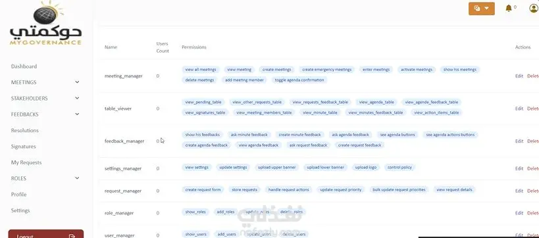Select the table_viewer role name
The width and height of the screenshot is (539, 238).
[118, 108]
